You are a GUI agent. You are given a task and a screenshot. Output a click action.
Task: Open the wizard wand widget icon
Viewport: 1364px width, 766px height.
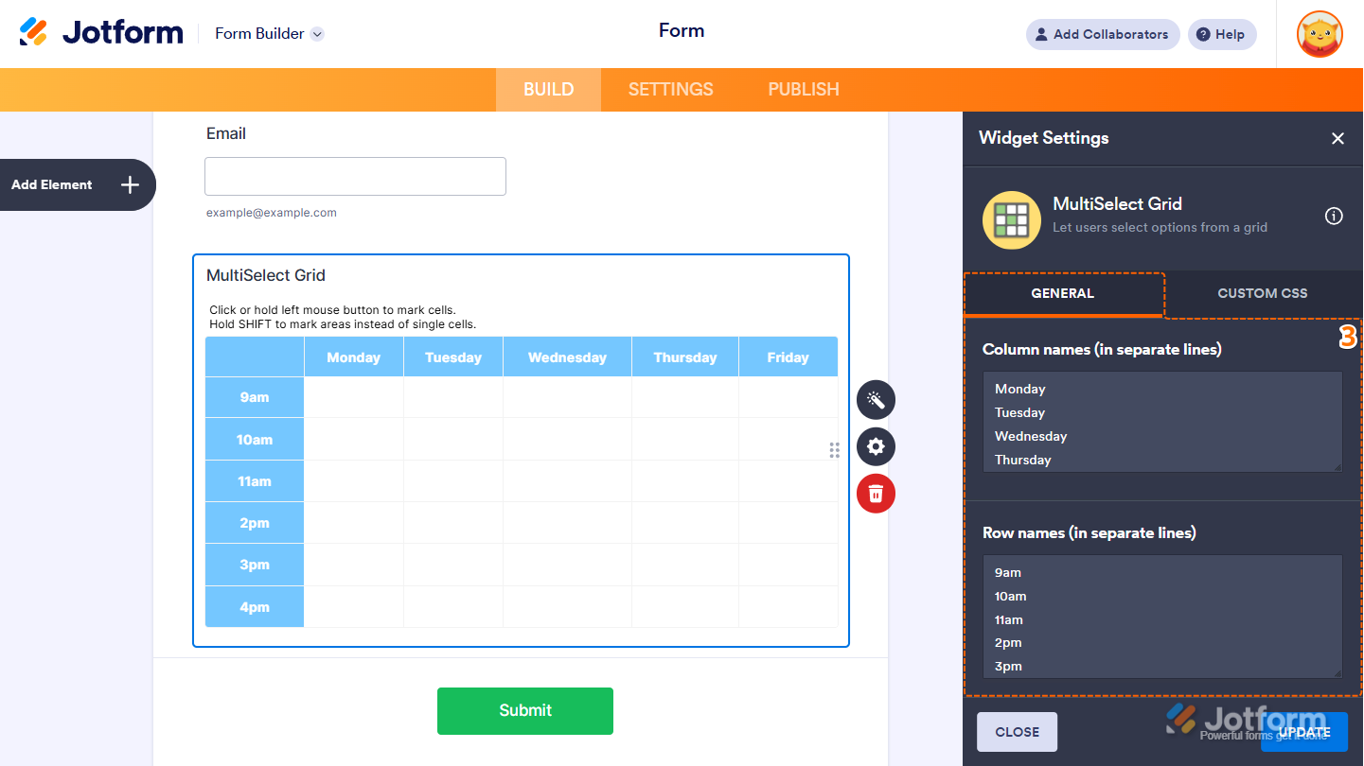[x=876, y=400]
